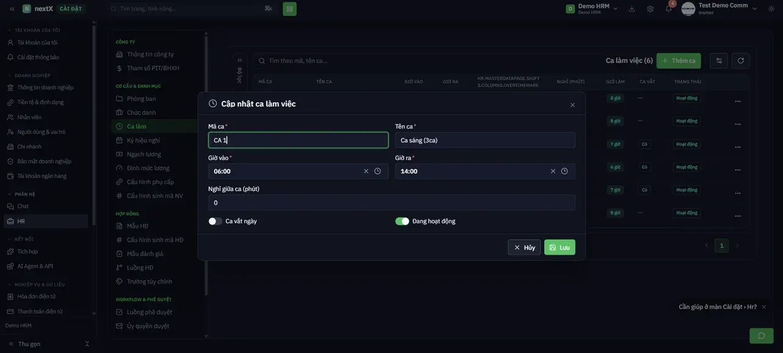Save the shift with Lưu button
The width and height of the screenshot is (783, 353).
pos(560,247)
